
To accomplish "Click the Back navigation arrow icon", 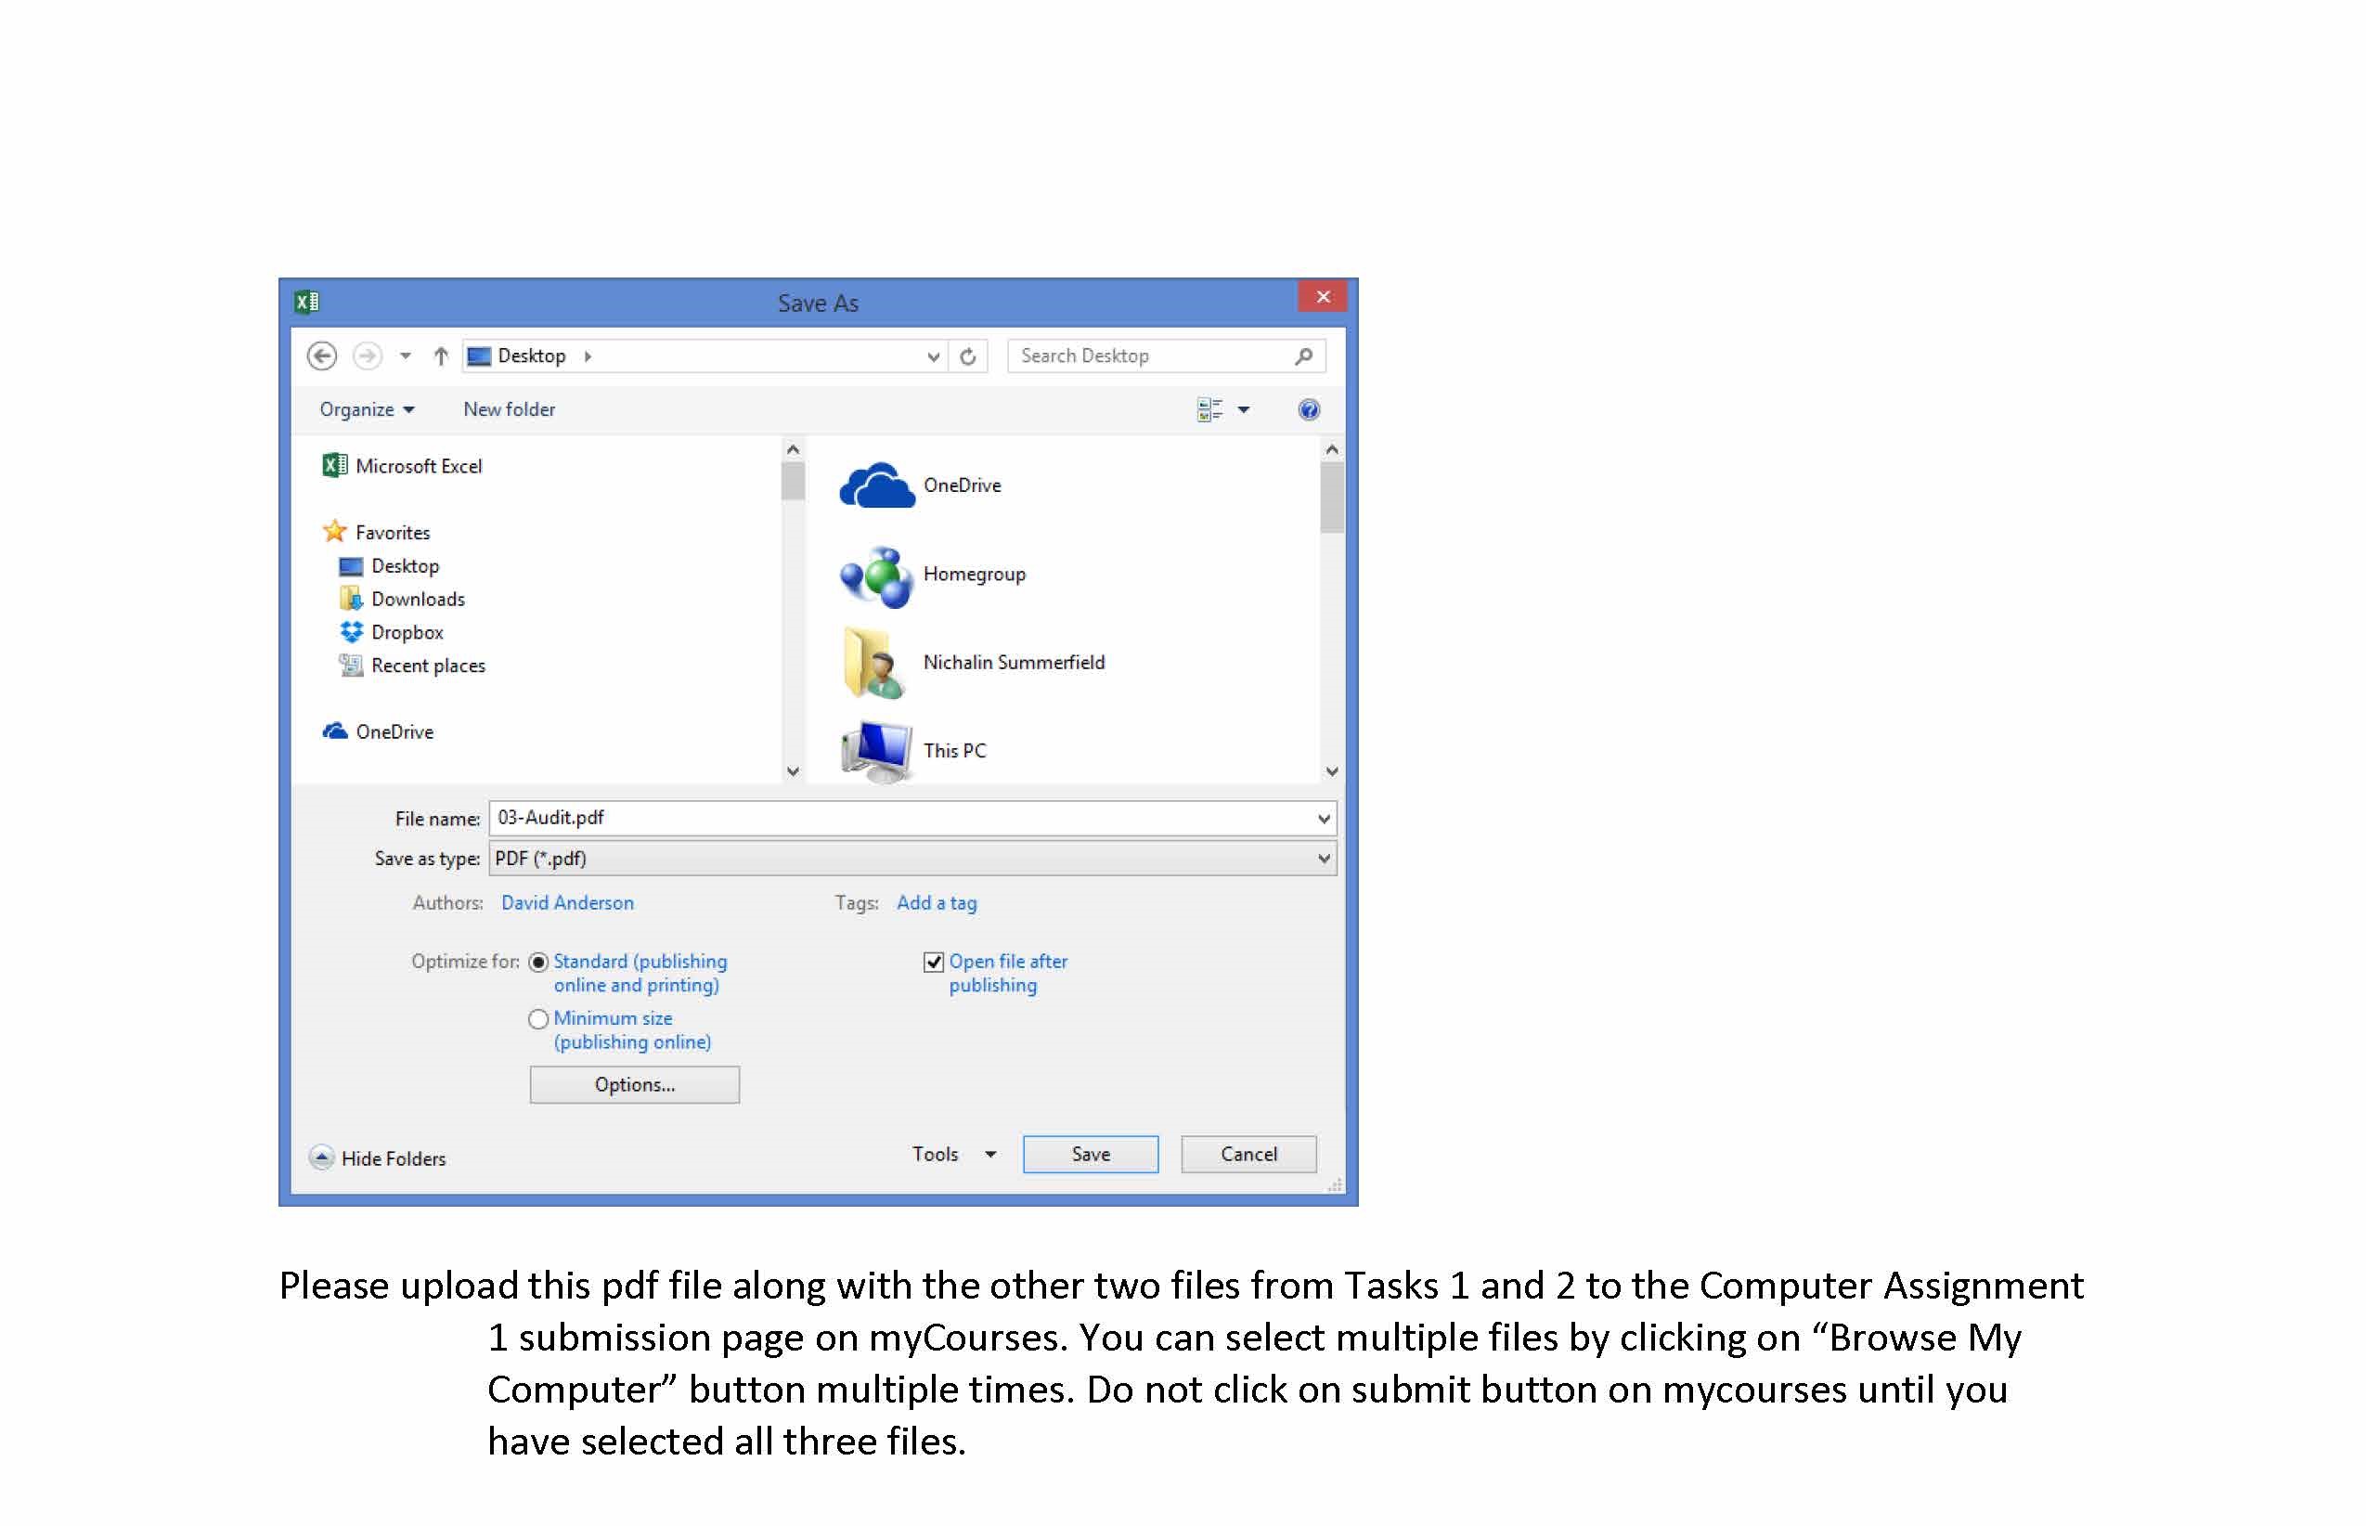I will (321, 356).
